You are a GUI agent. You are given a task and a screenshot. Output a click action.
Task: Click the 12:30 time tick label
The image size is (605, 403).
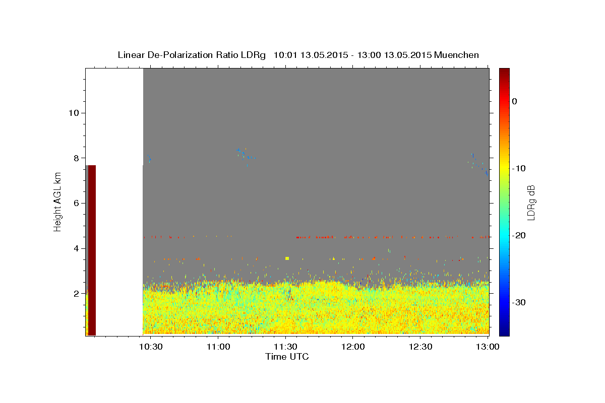coord(420,347)
